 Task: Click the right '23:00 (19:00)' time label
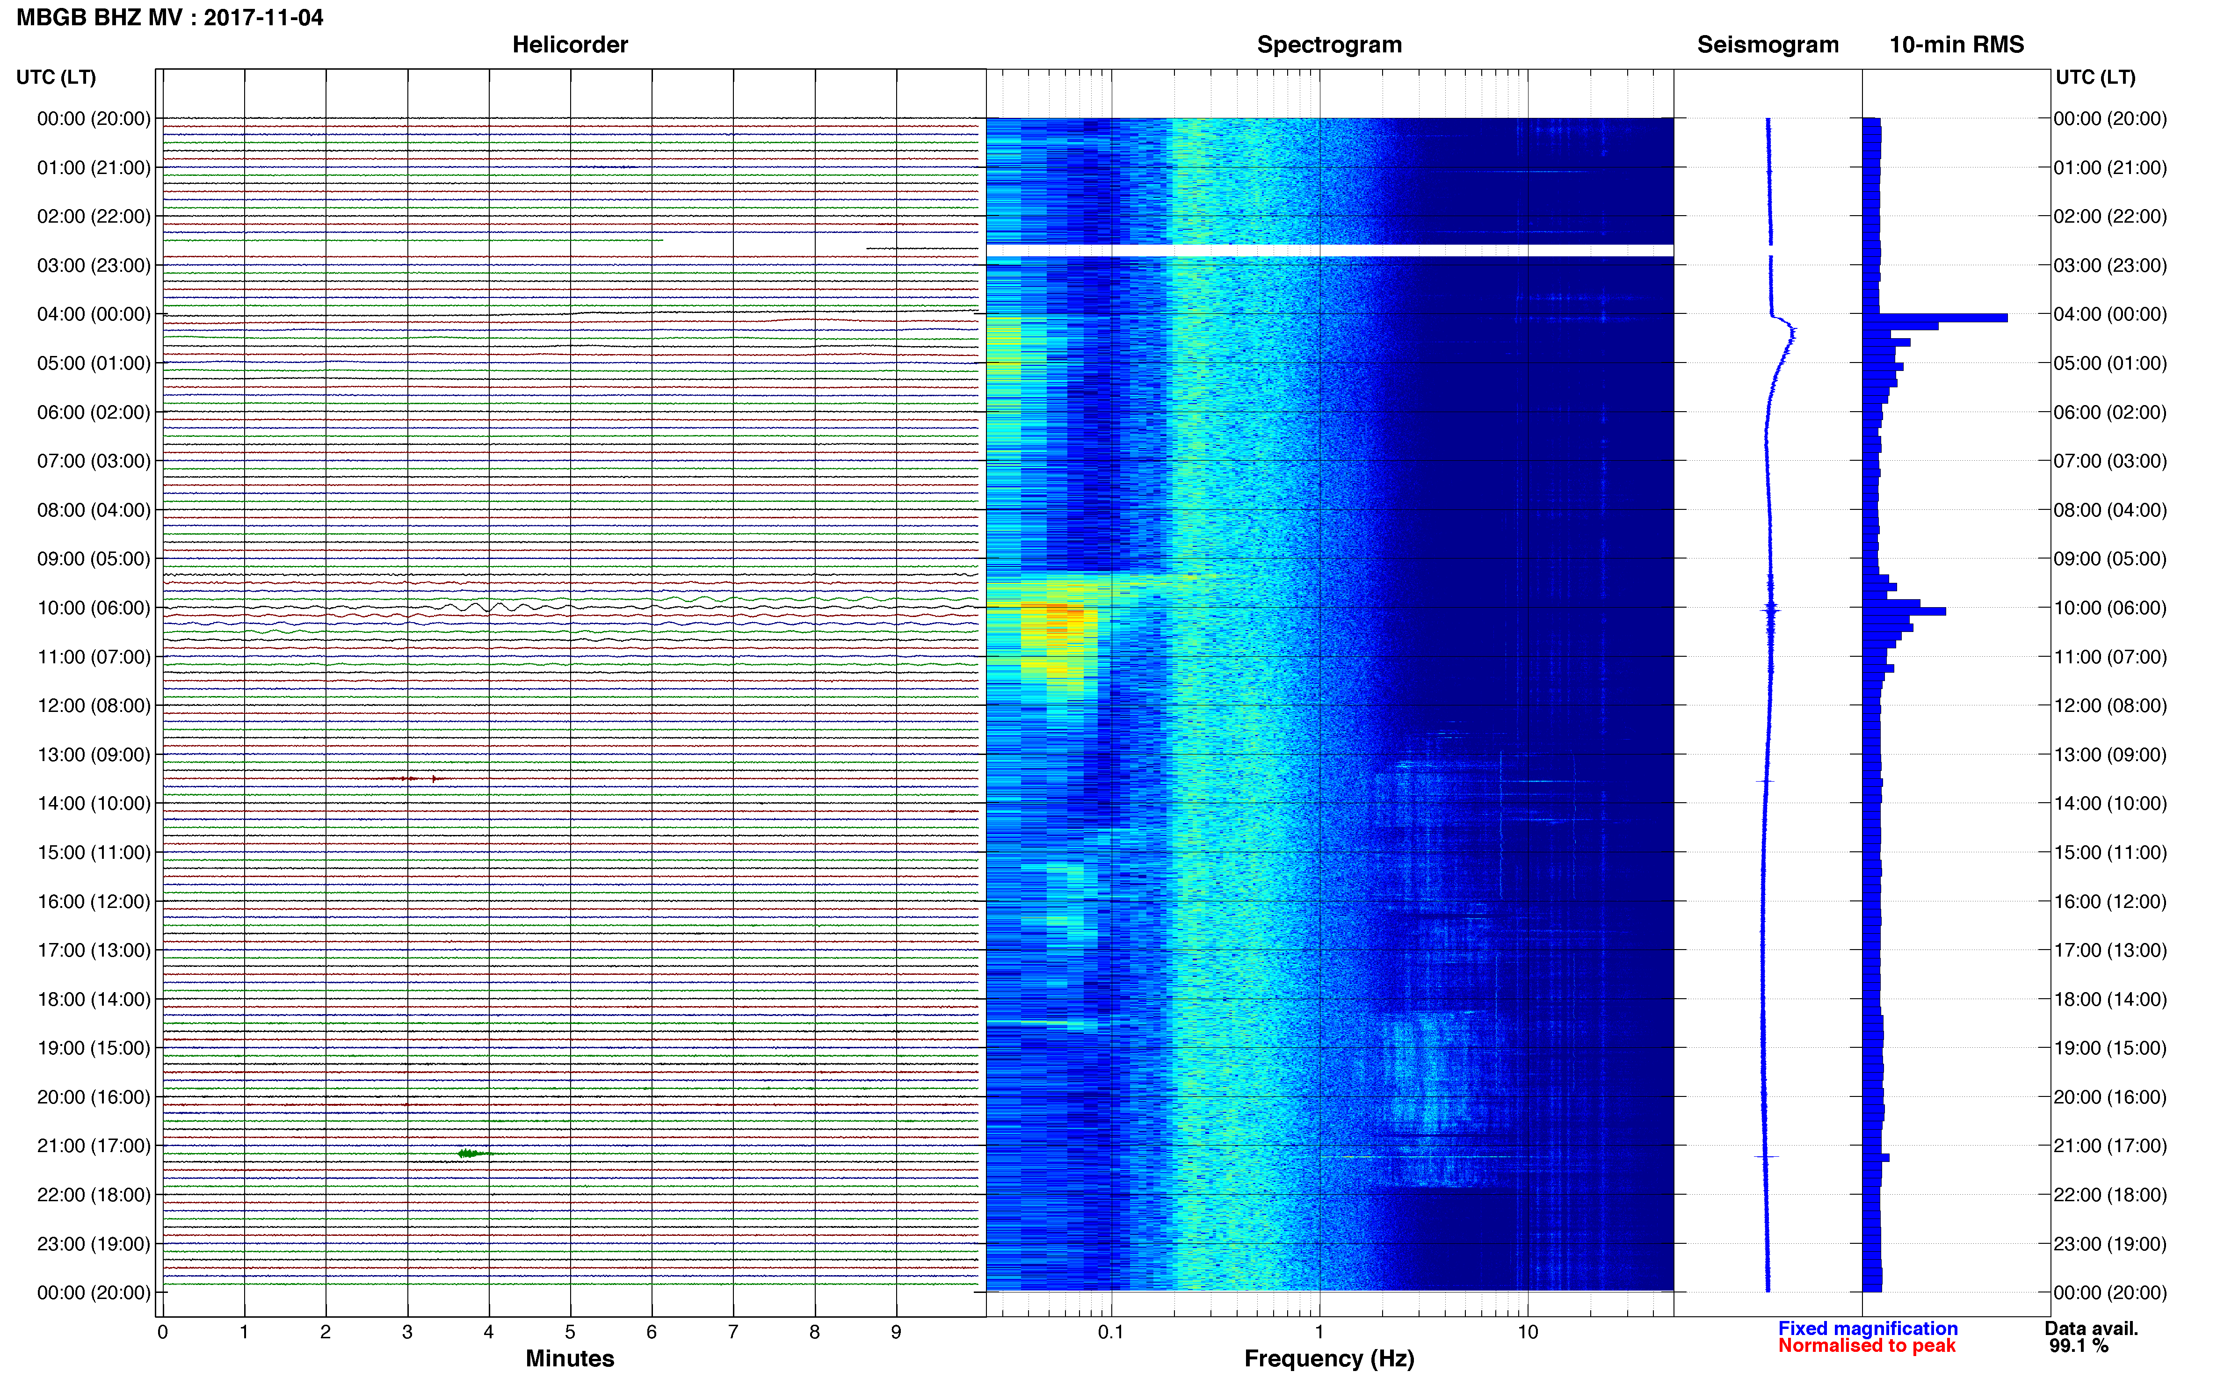2110,1244
